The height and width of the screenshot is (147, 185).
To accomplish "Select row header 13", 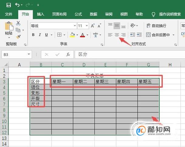I will point(4,138).
